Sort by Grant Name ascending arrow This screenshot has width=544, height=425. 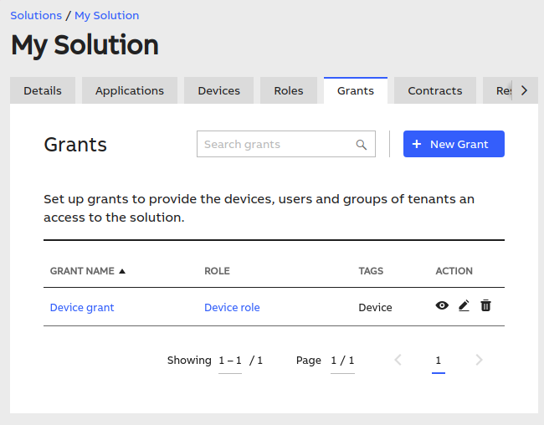(122, 271)
